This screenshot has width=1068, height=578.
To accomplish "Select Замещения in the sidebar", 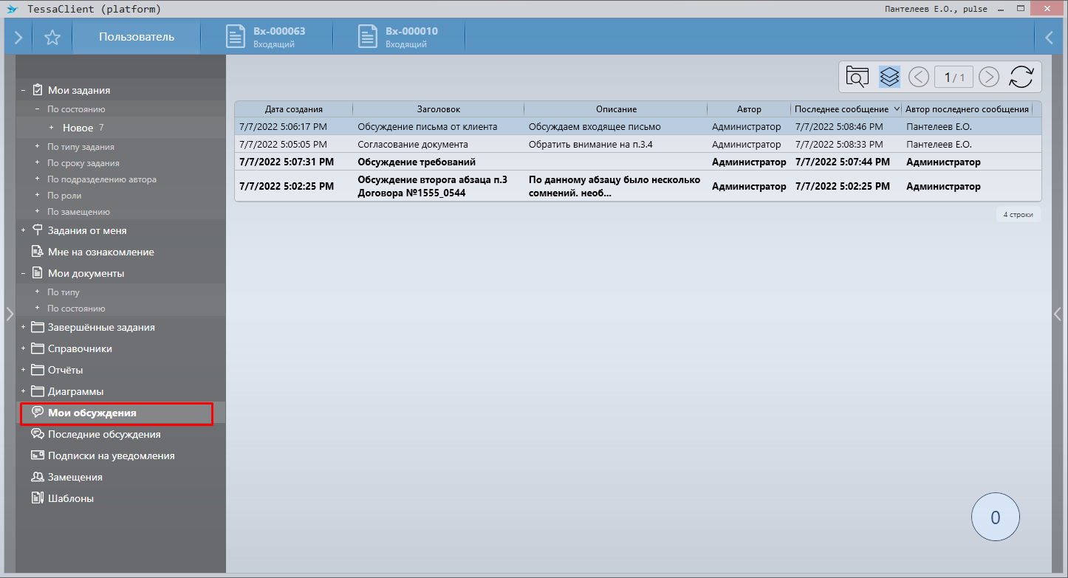I will 75,477.
